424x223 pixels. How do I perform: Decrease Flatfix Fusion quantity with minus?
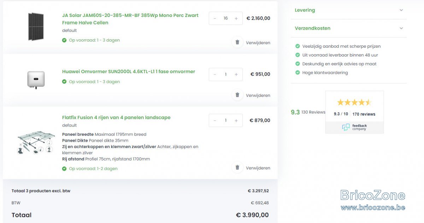[215, 121]
